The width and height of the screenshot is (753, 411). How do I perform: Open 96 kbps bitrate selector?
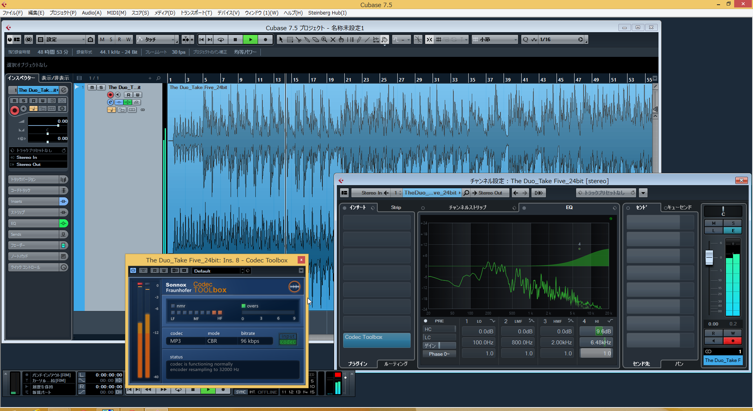[255, 341]
